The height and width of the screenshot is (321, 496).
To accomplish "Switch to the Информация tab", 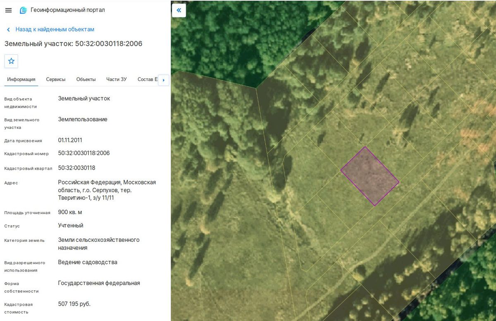I will click(x=21, y=79).
